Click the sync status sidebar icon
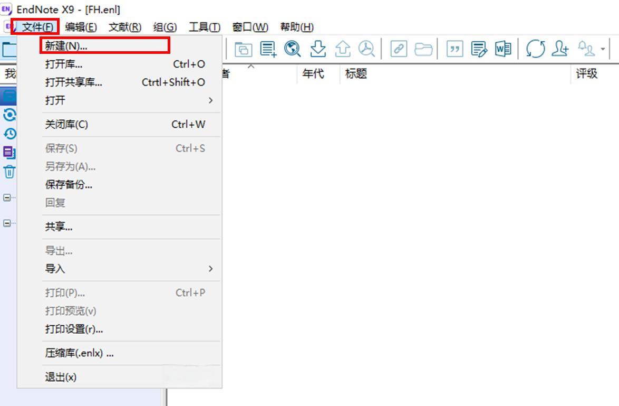The image size is (619, 406). point(9,115)
